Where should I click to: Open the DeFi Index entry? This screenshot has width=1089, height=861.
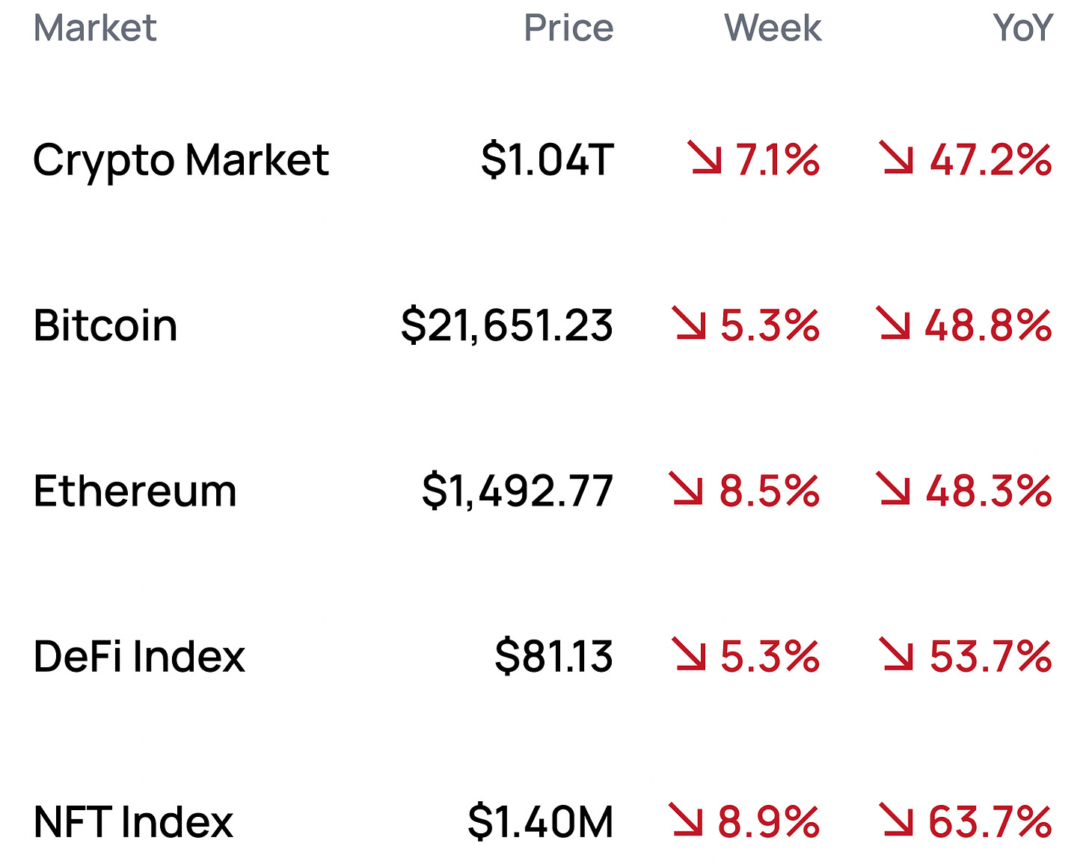[139, 656]
